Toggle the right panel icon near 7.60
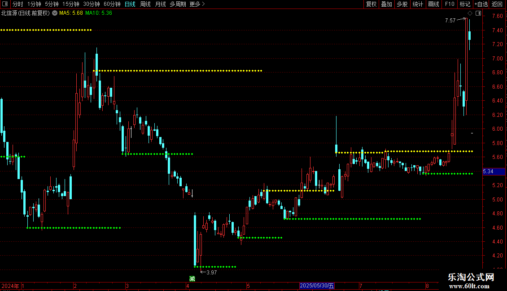The width and height of the screenshot is (507, 291). point(478,13)
